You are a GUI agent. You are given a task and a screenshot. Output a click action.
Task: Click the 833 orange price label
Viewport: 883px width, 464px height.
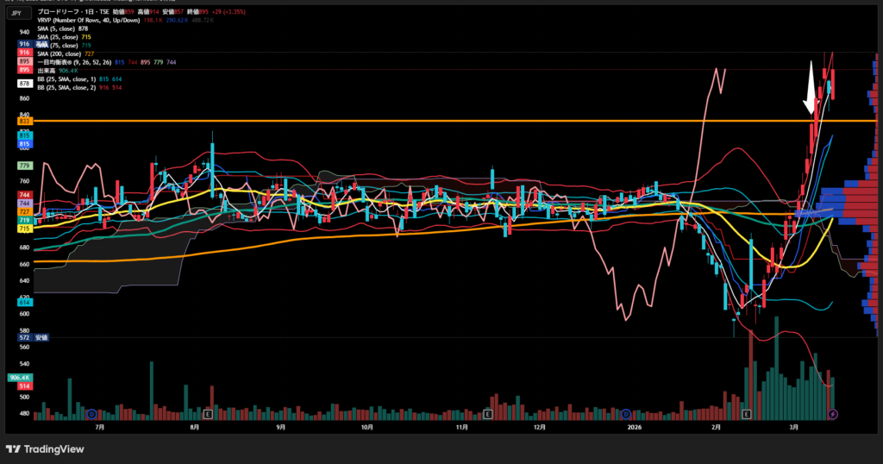point(24,122)
